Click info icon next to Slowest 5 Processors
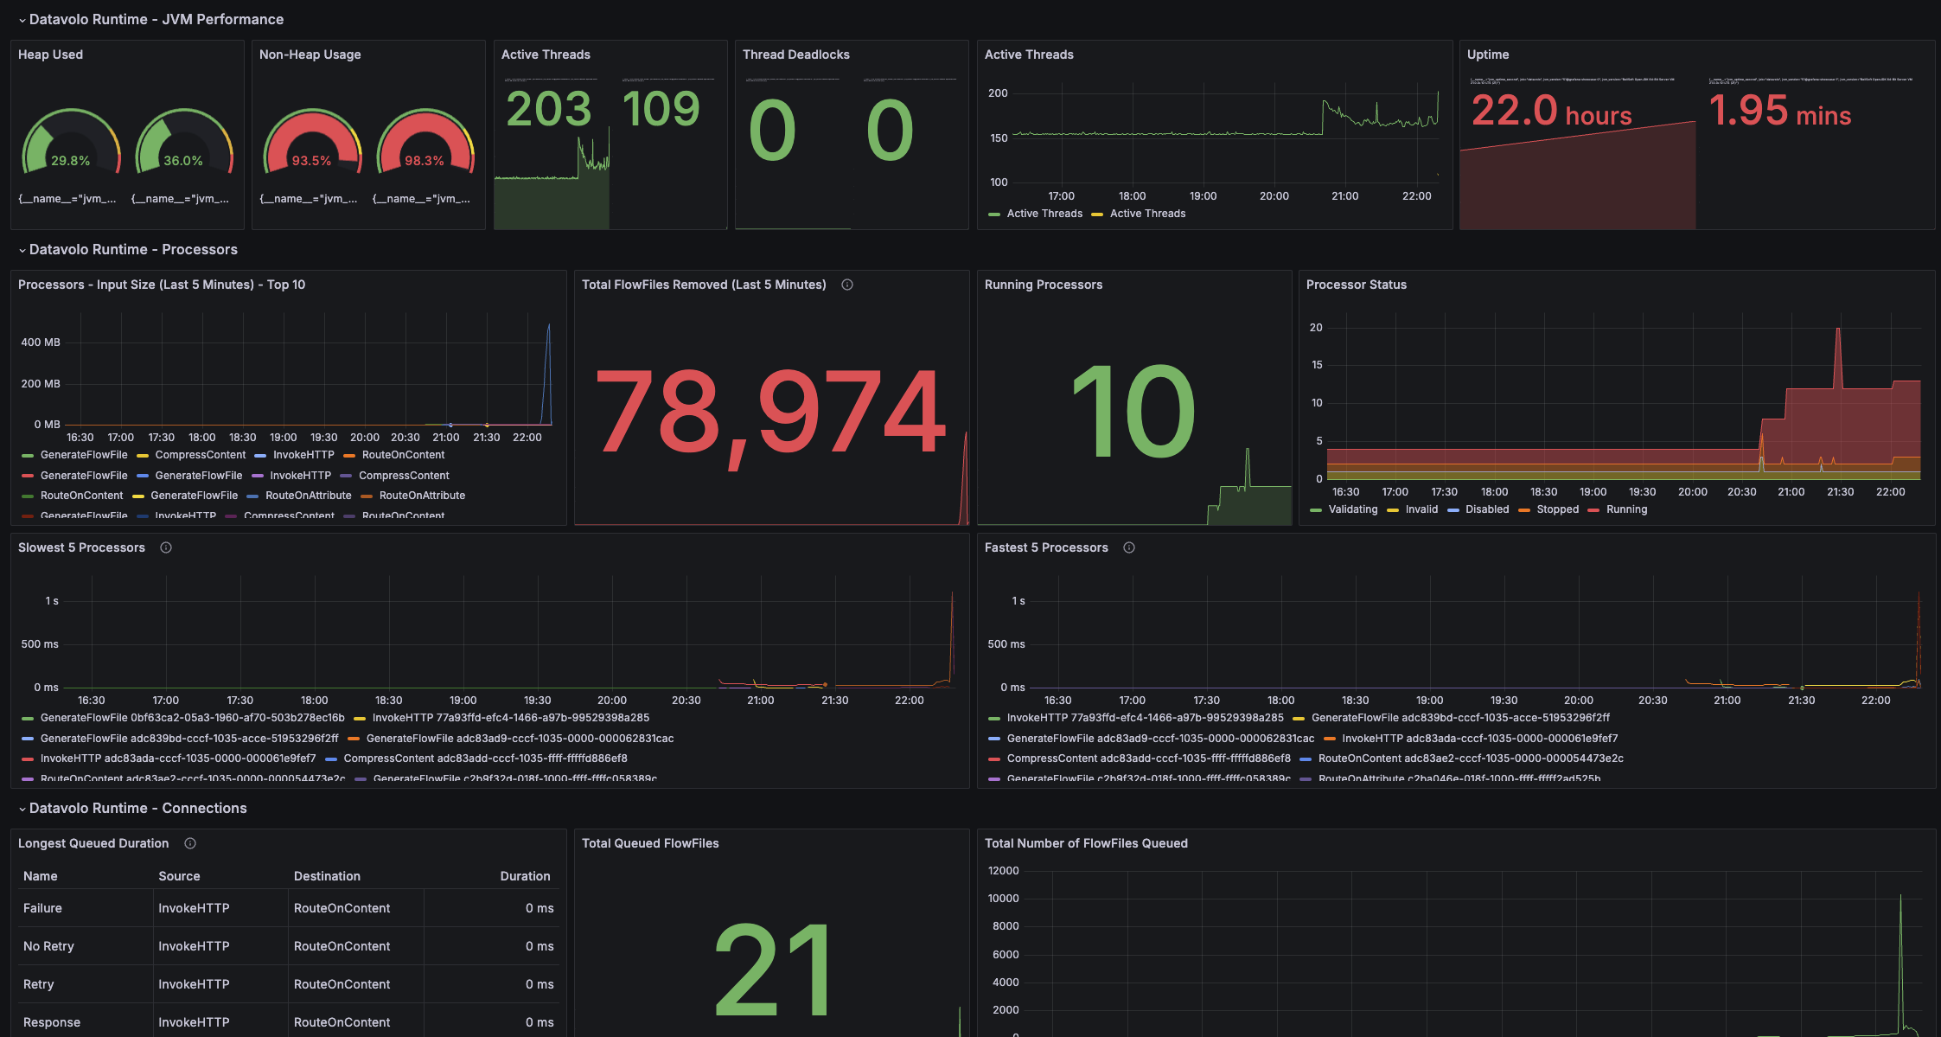The width and height of the screenshot is (1941, 1037). click(x=166, y=547)
